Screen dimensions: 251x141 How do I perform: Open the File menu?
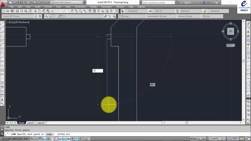12,7
